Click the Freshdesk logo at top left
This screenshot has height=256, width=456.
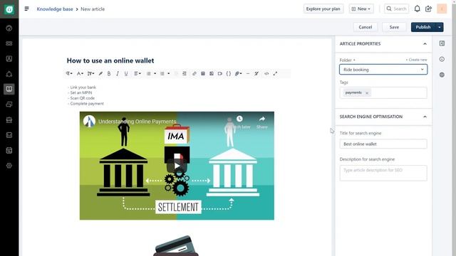tap(9, 9)
